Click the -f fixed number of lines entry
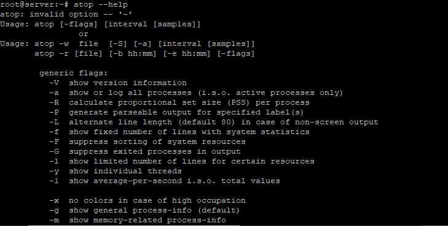448x226 pixels. click(179, 132)
